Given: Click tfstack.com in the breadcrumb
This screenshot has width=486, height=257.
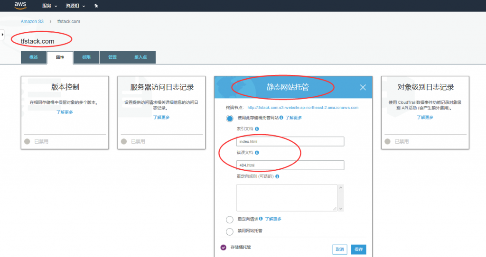Looking at the screenshot, I should (x=69, y=21).
